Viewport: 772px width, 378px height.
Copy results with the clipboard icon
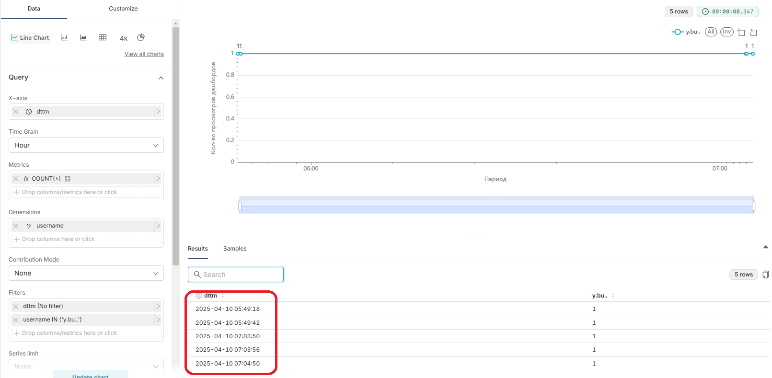pyautogui.click(x=766, y=275)
